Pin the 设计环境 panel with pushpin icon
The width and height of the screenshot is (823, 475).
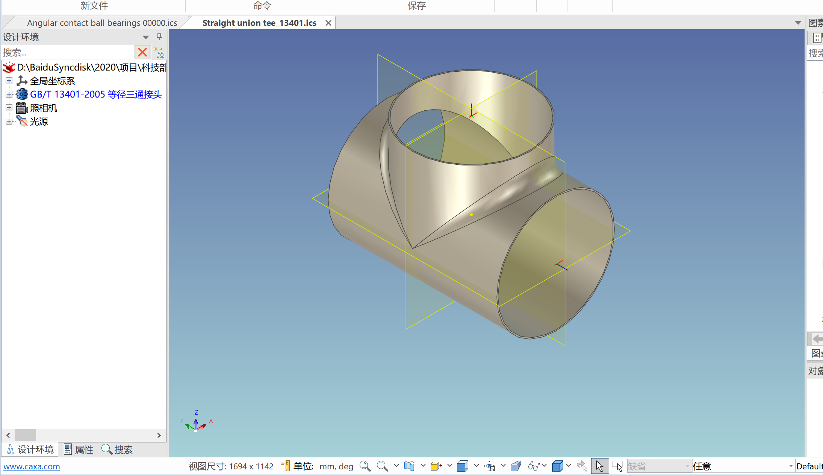click(x=159, y=37)
